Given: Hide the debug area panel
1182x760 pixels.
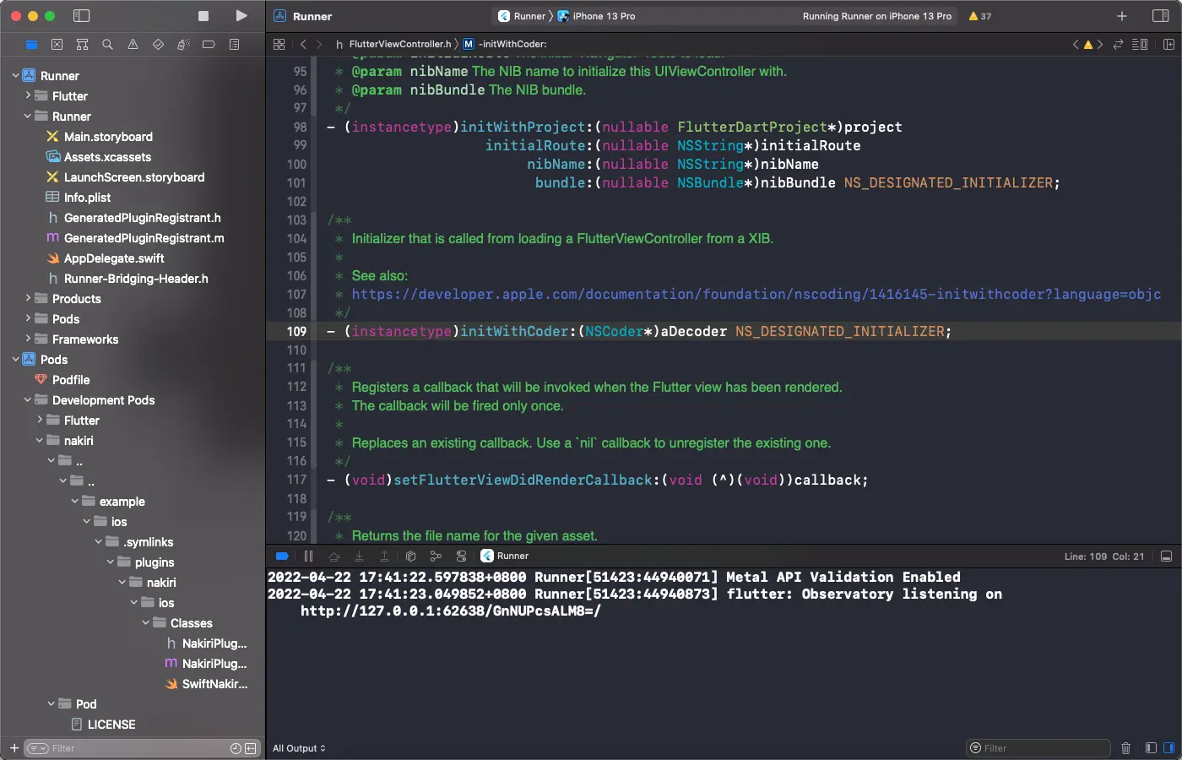Looking at the screenshot, I should 1166,556.
